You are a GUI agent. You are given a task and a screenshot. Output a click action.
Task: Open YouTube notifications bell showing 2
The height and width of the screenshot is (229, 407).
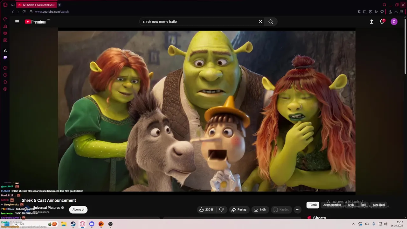point(382,22)
